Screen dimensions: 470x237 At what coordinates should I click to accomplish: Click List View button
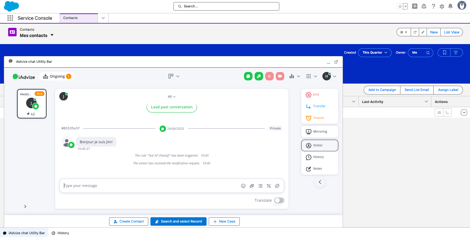click(x=452, y=32)
